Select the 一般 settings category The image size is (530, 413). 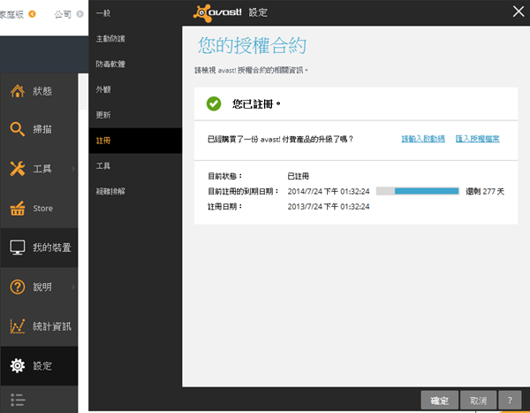[135, 13]
